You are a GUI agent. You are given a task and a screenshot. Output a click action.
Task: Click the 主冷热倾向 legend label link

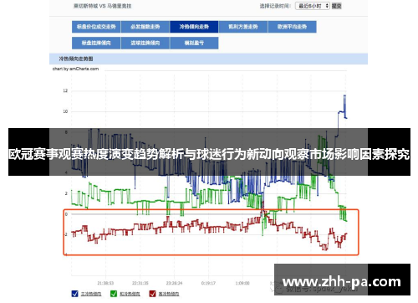click(x=91, y=294)
